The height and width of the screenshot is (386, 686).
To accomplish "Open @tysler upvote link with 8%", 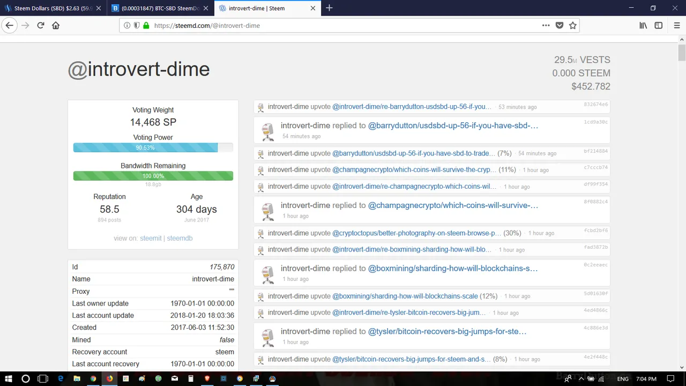I will pyautogui.click(x=412, y=359).
